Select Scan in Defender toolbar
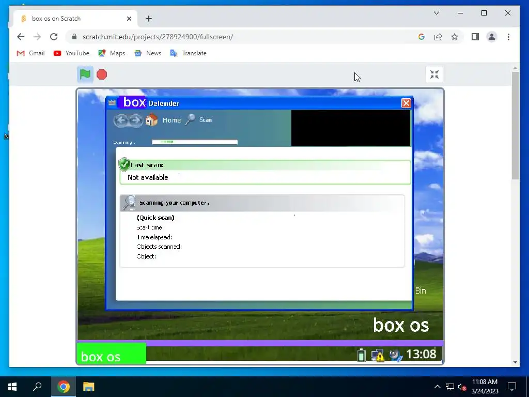 click(x=206, y=120)
